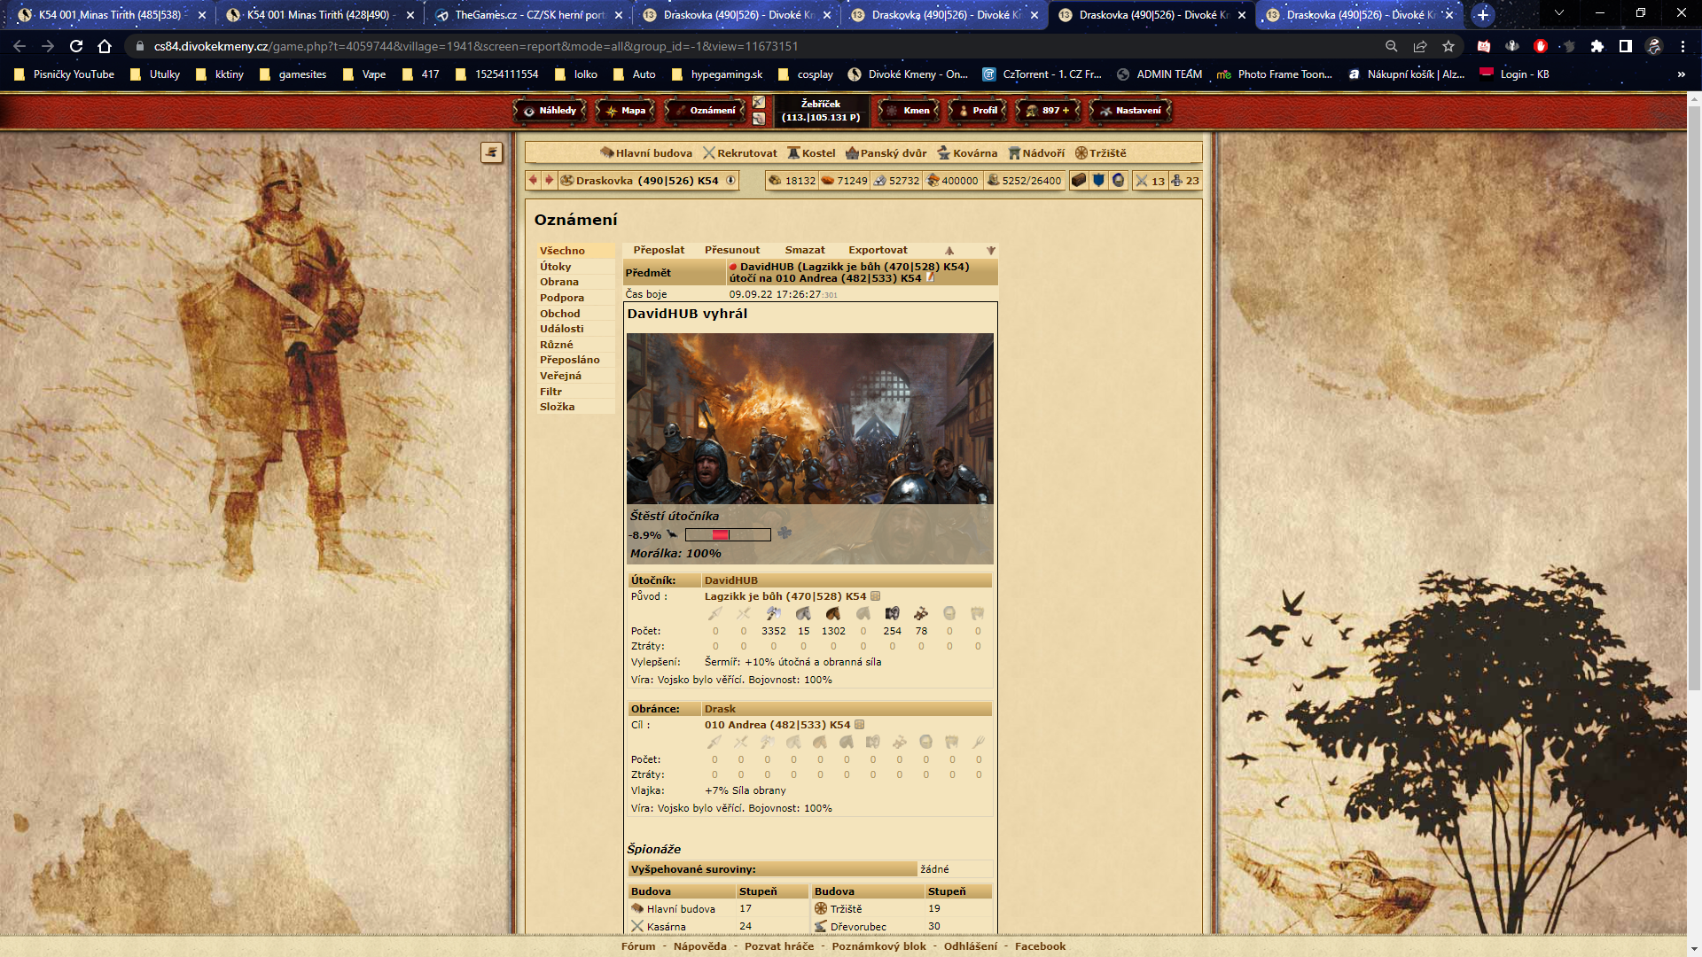Open village list dropdown next to Draskovka
This screenshot has height=957, width=1702.
[731, 181]
